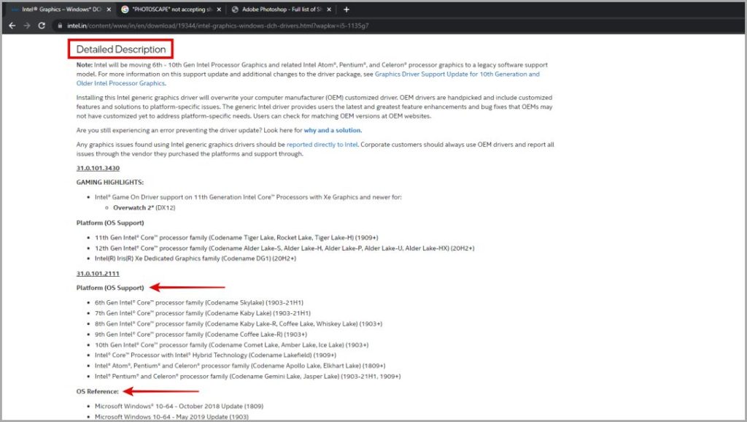
Task: Click the 12th Gen Alder Lake line
Action: (x=285, y=248)
